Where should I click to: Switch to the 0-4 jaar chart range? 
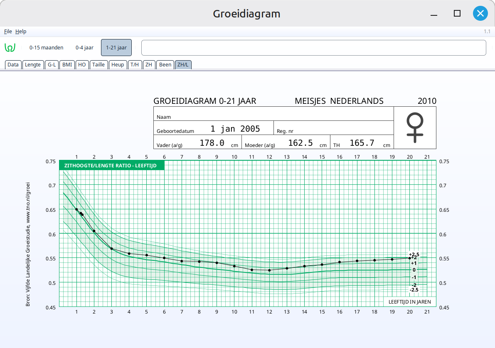pos(84,48)
